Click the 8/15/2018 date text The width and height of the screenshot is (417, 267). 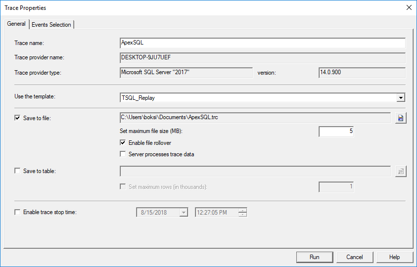tap(154, 213)
